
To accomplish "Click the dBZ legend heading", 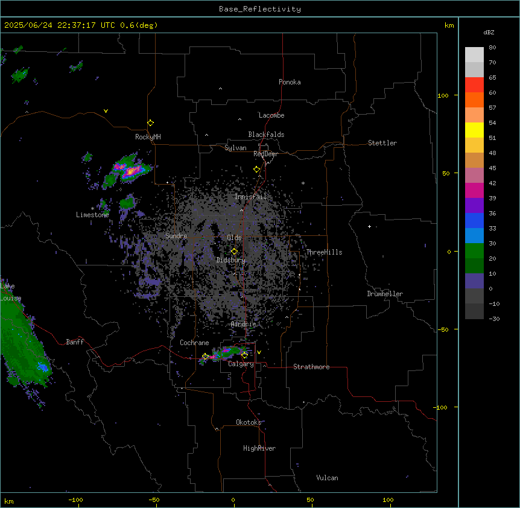I will (x=489, y=32).
